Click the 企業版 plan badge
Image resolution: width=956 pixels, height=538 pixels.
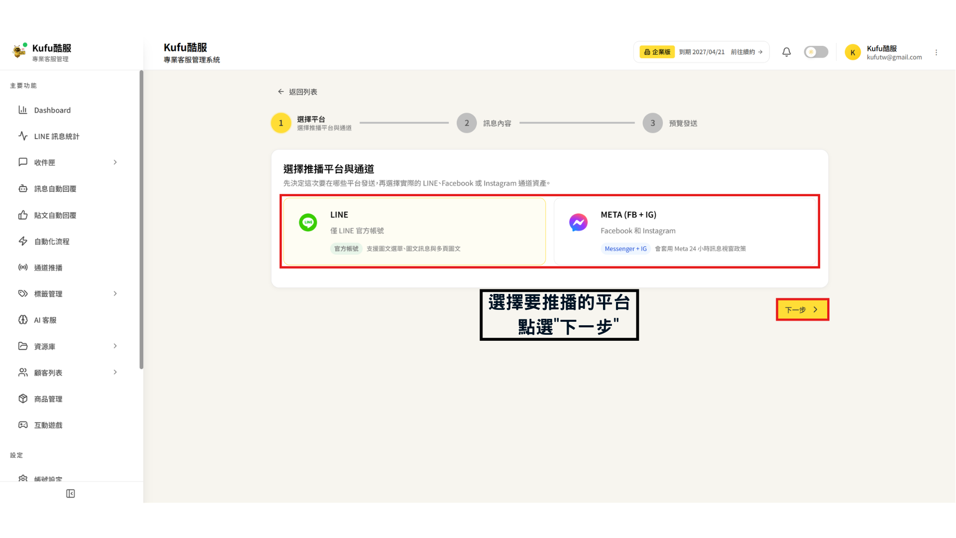(657, 52)
